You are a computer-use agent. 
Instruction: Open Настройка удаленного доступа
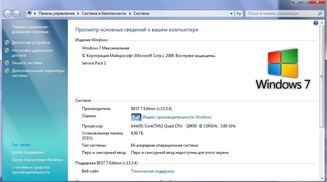click(x=32, y=53)
